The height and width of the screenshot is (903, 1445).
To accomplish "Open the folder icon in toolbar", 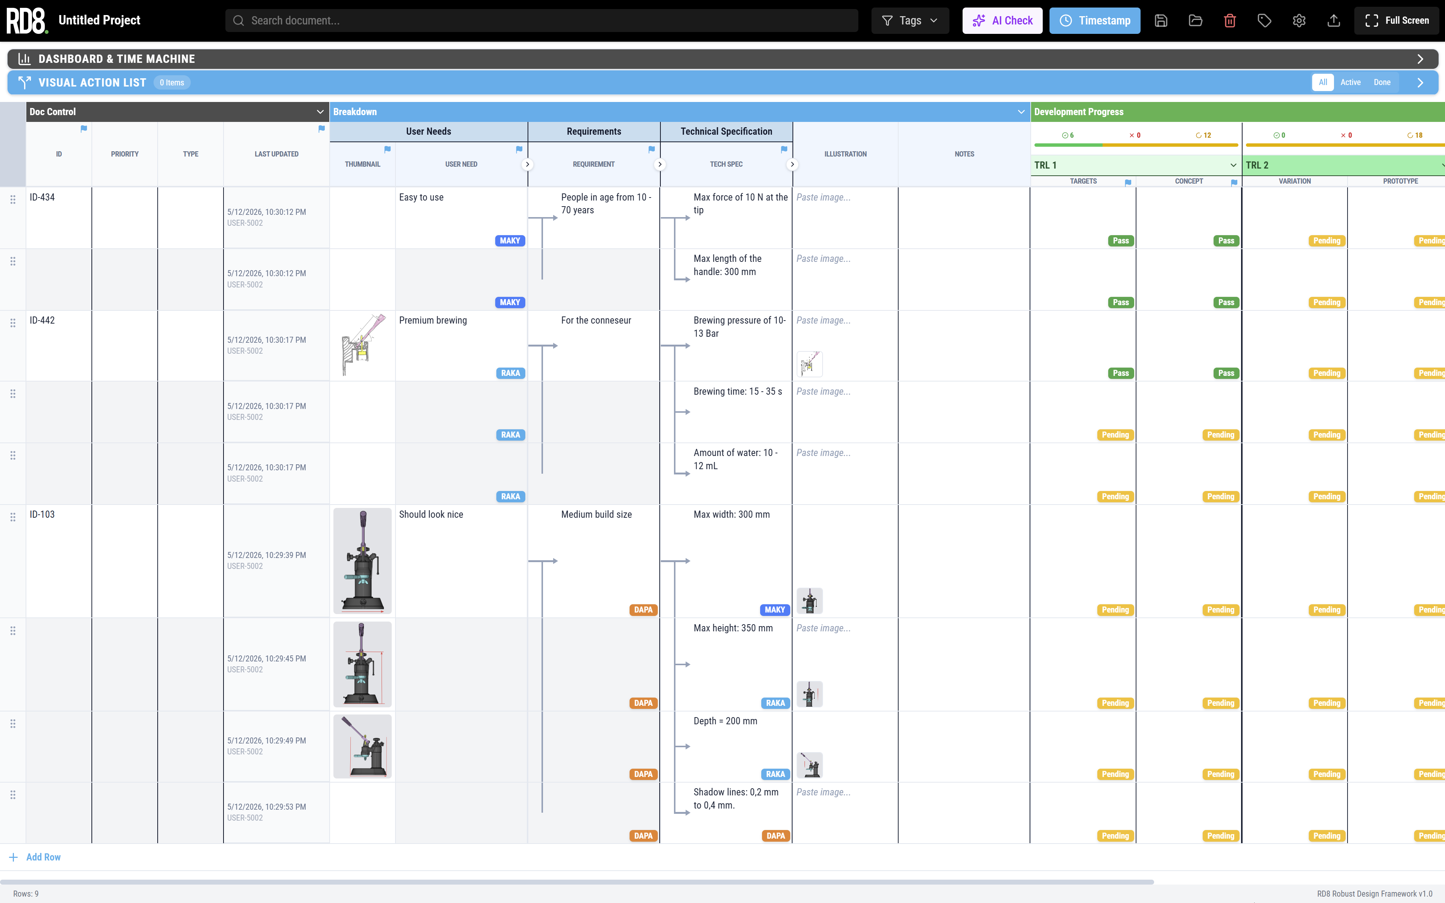I will click(1196, 20).
